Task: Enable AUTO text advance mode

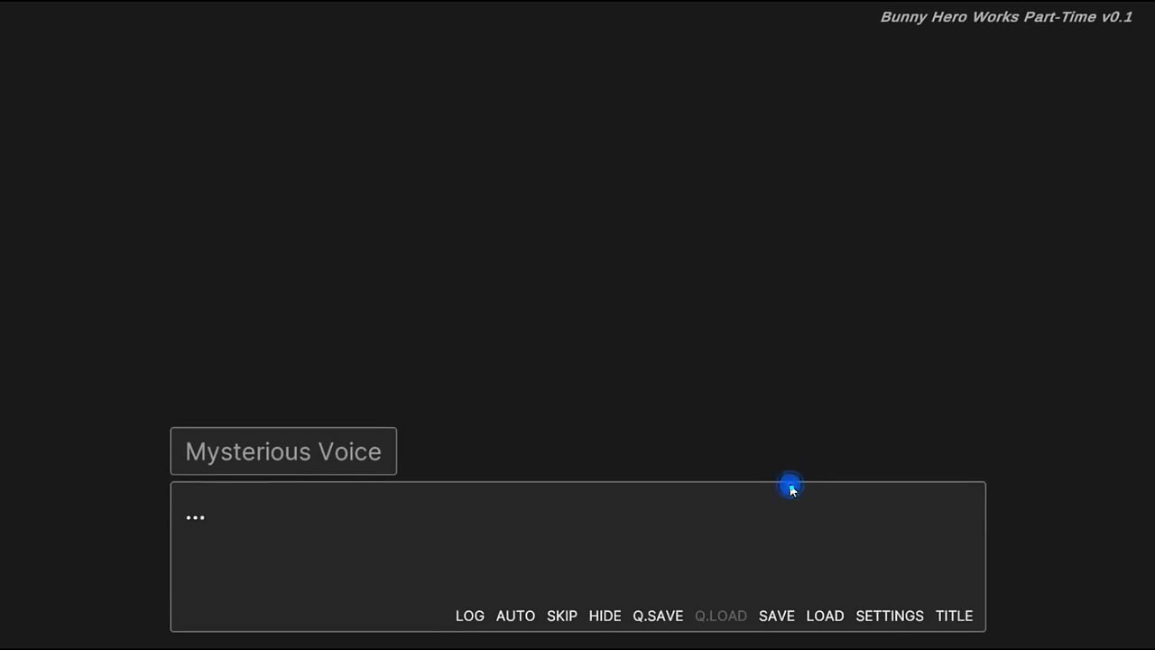Action: pos(515,616)
